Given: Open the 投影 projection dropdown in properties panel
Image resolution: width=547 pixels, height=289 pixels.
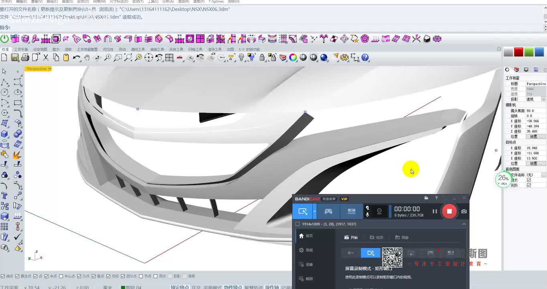Looking at the screenshot, I should pos(544,99).
